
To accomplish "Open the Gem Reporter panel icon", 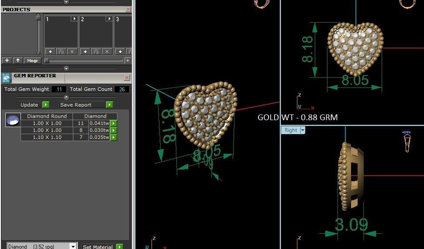I will pyautogui.click(x=6, y=78).
